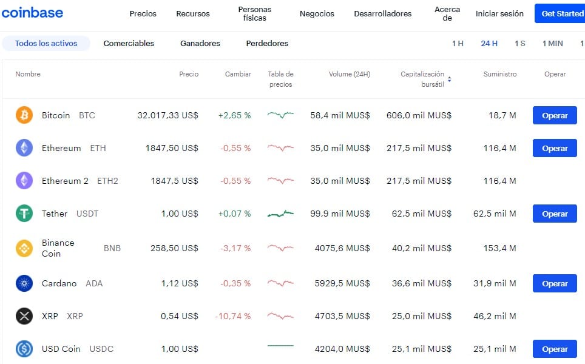Image resolution: width=585 pixels, height=364 pixels.
Task: Open the Desarrolladores menu
Action: coord(383,14)
